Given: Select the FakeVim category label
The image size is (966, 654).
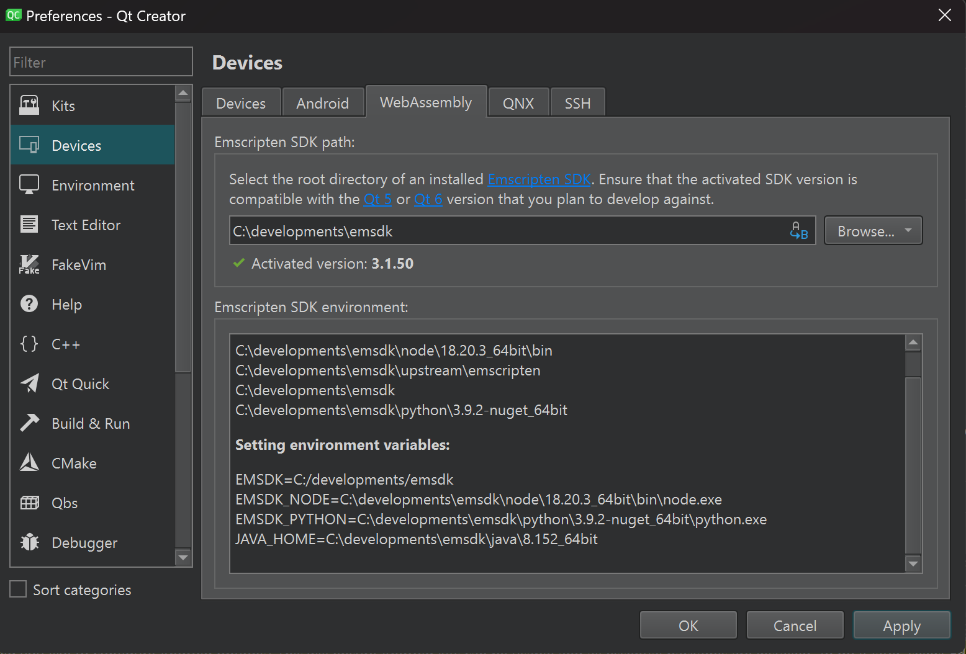Looking at the screenshot, I should (79, 265).
